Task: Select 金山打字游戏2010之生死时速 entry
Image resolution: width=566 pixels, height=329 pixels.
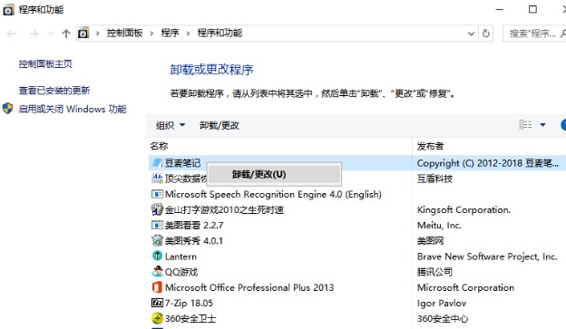Action: 224,209
